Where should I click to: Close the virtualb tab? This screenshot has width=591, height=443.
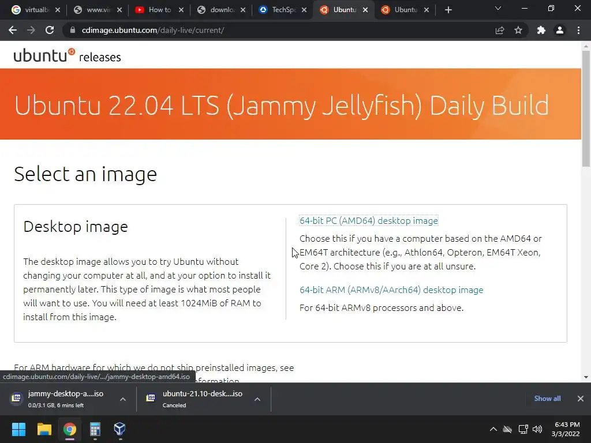click(58, 10)
